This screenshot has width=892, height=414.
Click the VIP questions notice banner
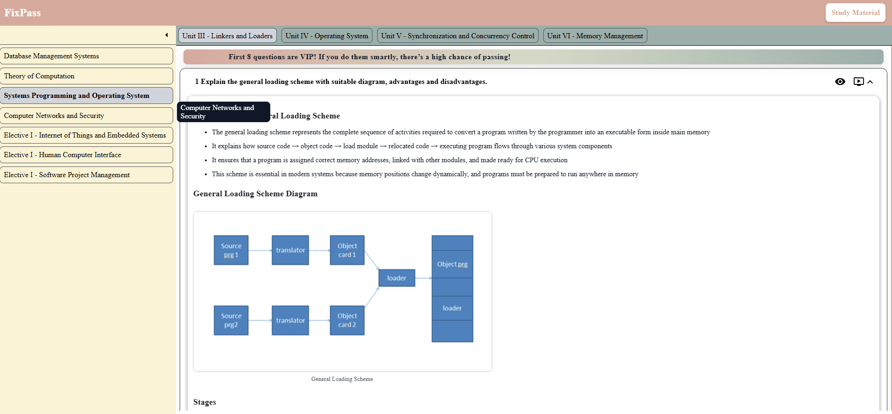pos(533,57)
